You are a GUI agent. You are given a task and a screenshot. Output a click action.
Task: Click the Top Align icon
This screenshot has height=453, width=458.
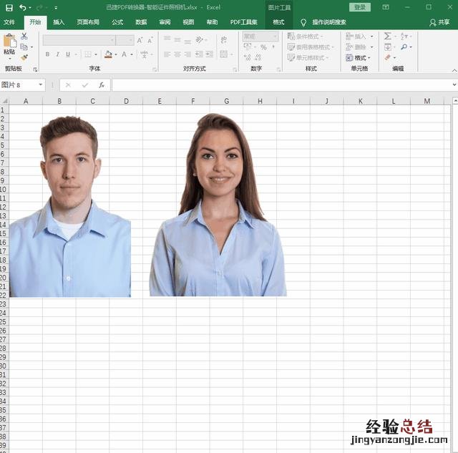click(x=167, y=39)
